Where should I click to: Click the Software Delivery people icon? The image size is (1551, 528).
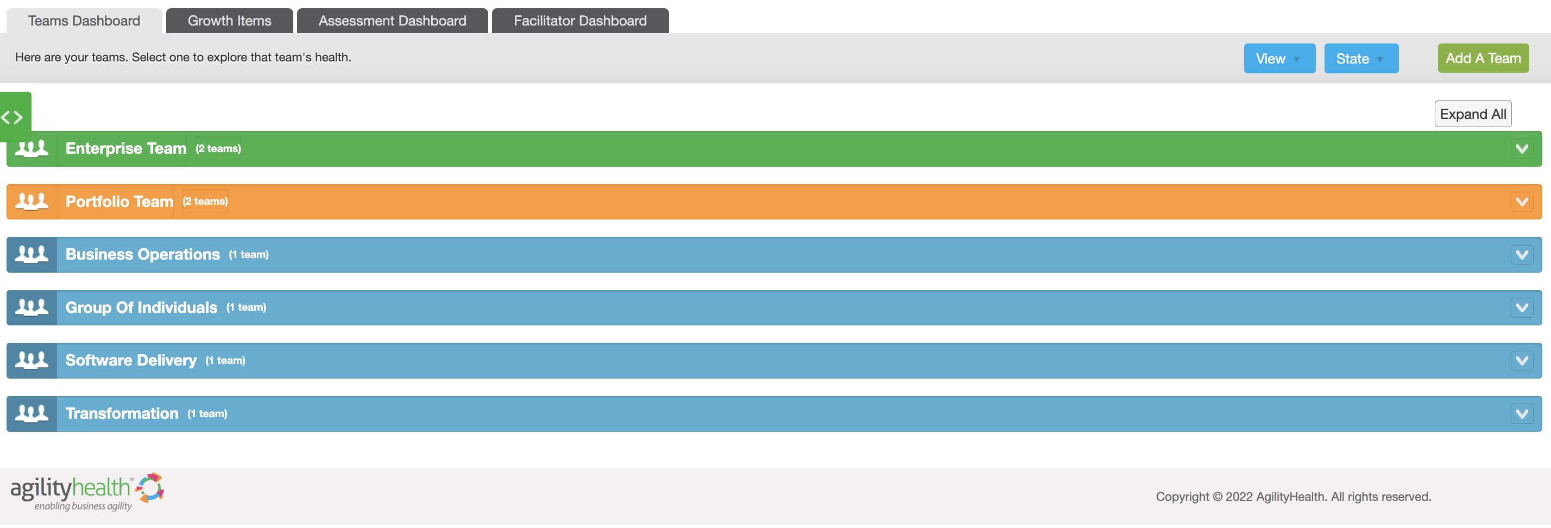click(31, 361)
